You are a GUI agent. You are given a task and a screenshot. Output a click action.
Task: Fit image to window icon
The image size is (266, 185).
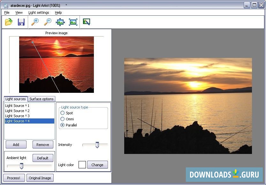pyautogui.click(x=60, y=22)
